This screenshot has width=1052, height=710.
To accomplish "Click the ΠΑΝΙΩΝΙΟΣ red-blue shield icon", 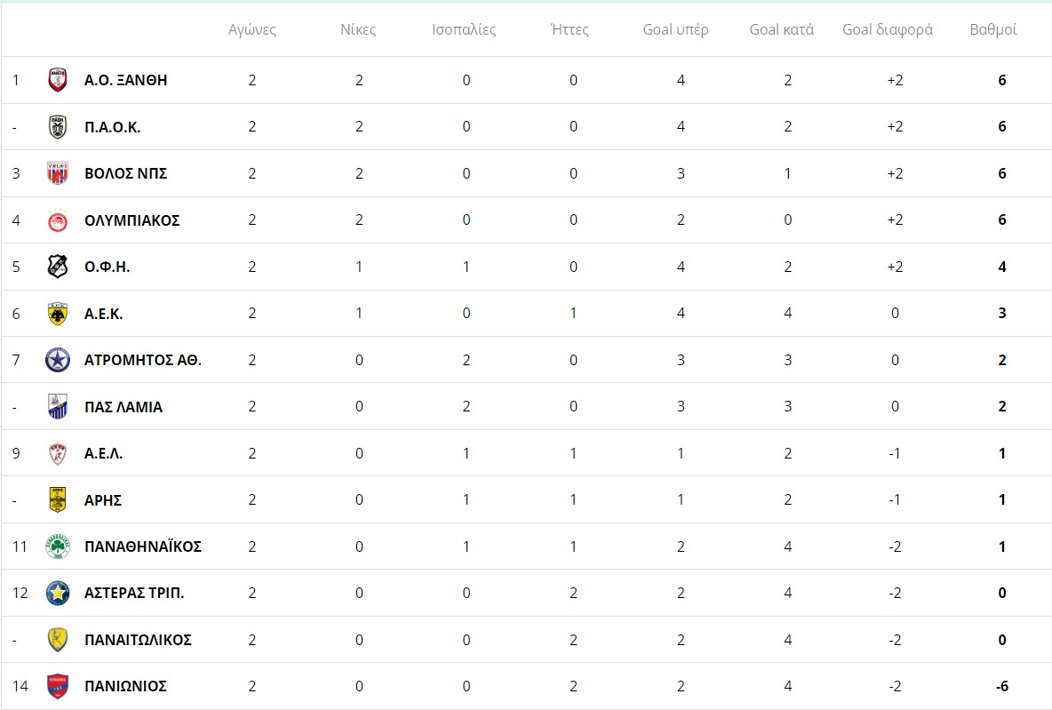I will [x=58, y=686].
